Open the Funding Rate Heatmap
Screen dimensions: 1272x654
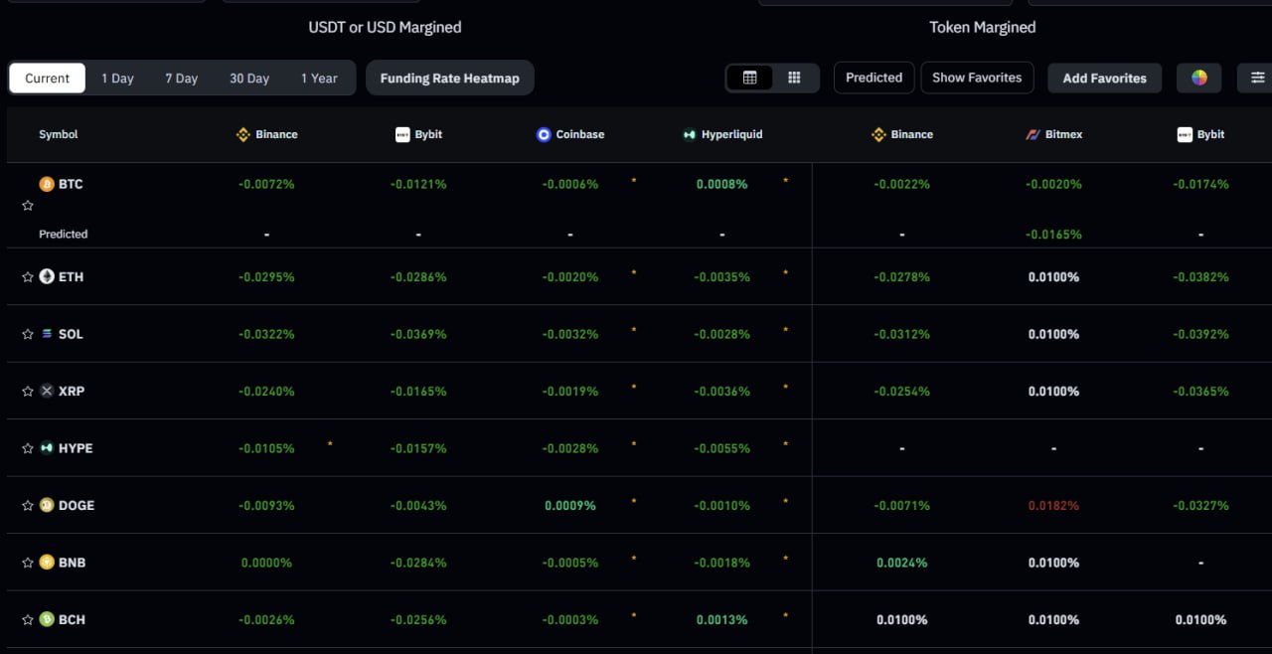[x=449, y=79]
